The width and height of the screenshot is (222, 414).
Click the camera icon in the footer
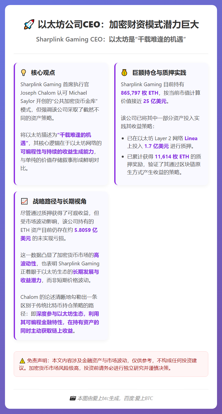click(73, 398)
